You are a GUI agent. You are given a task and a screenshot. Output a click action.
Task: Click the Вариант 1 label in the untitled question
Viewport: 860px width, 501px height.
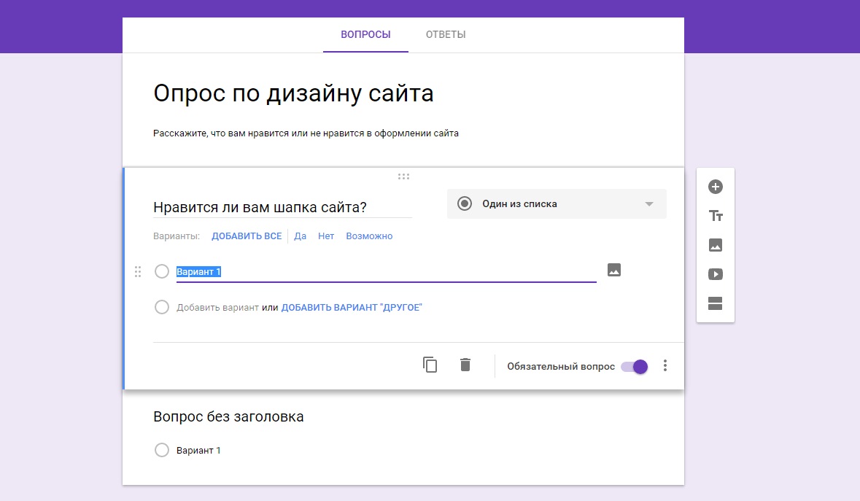click(x=198, y=450)
